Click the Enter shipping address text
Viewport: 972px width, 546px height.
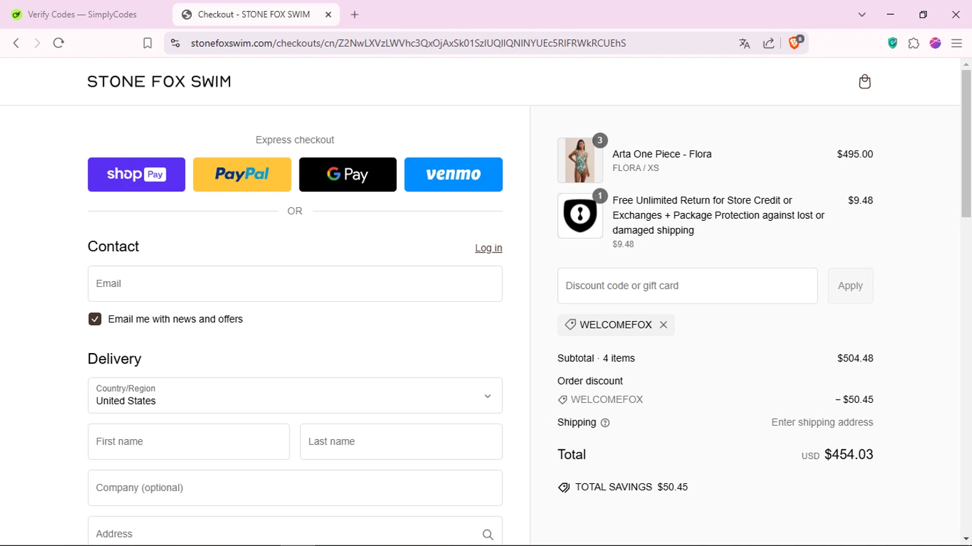822,422
